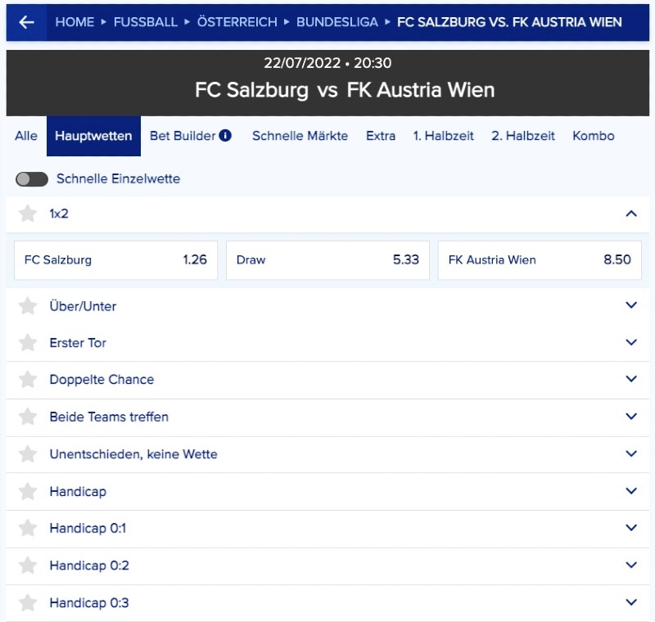Favorite the Erster Tor market star

(x=28, y=343)
